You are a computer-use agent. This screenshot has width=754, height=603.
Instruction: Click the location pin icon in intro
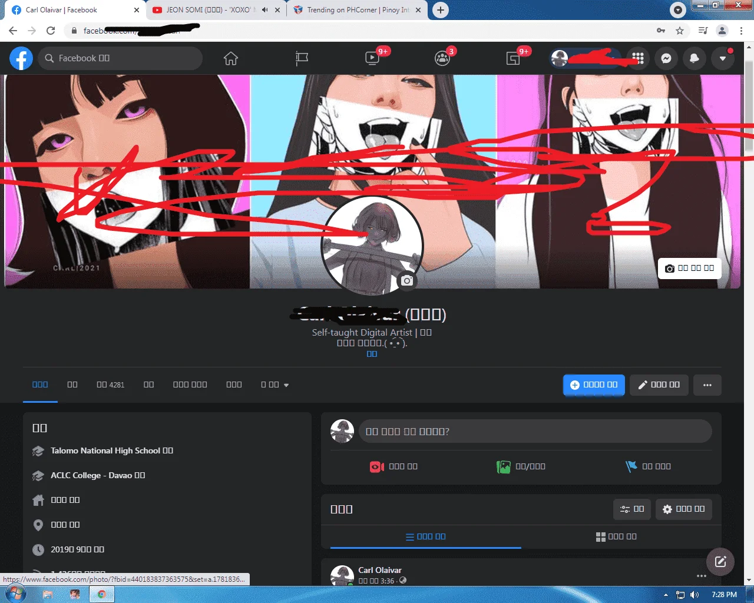pyautogui.click(x=38, y=525)
